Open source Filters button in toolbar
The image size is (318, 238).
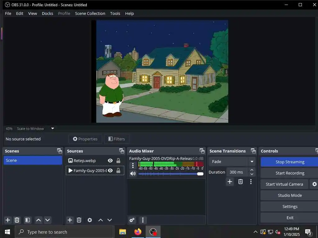coord(117,139)
